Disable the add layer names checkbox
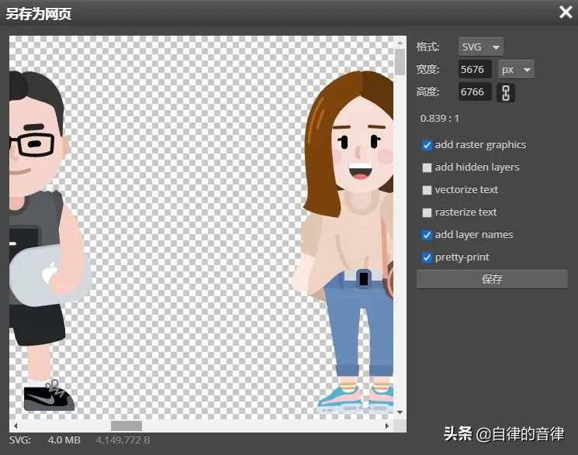 (x=427, y=235)
